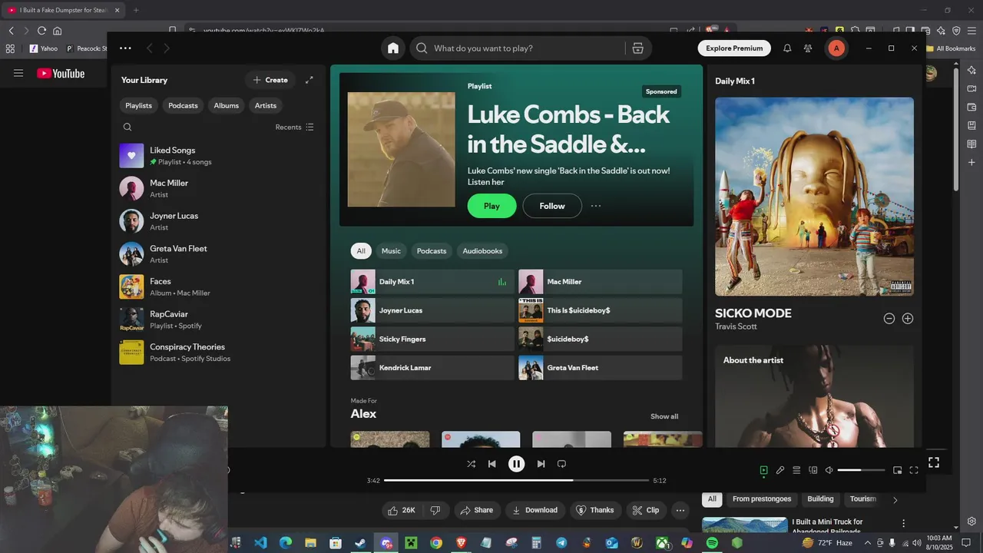This screenshot has width=983, height=553.
Task: Open YouTube more actions ellipsis
Action: point(680,510)
